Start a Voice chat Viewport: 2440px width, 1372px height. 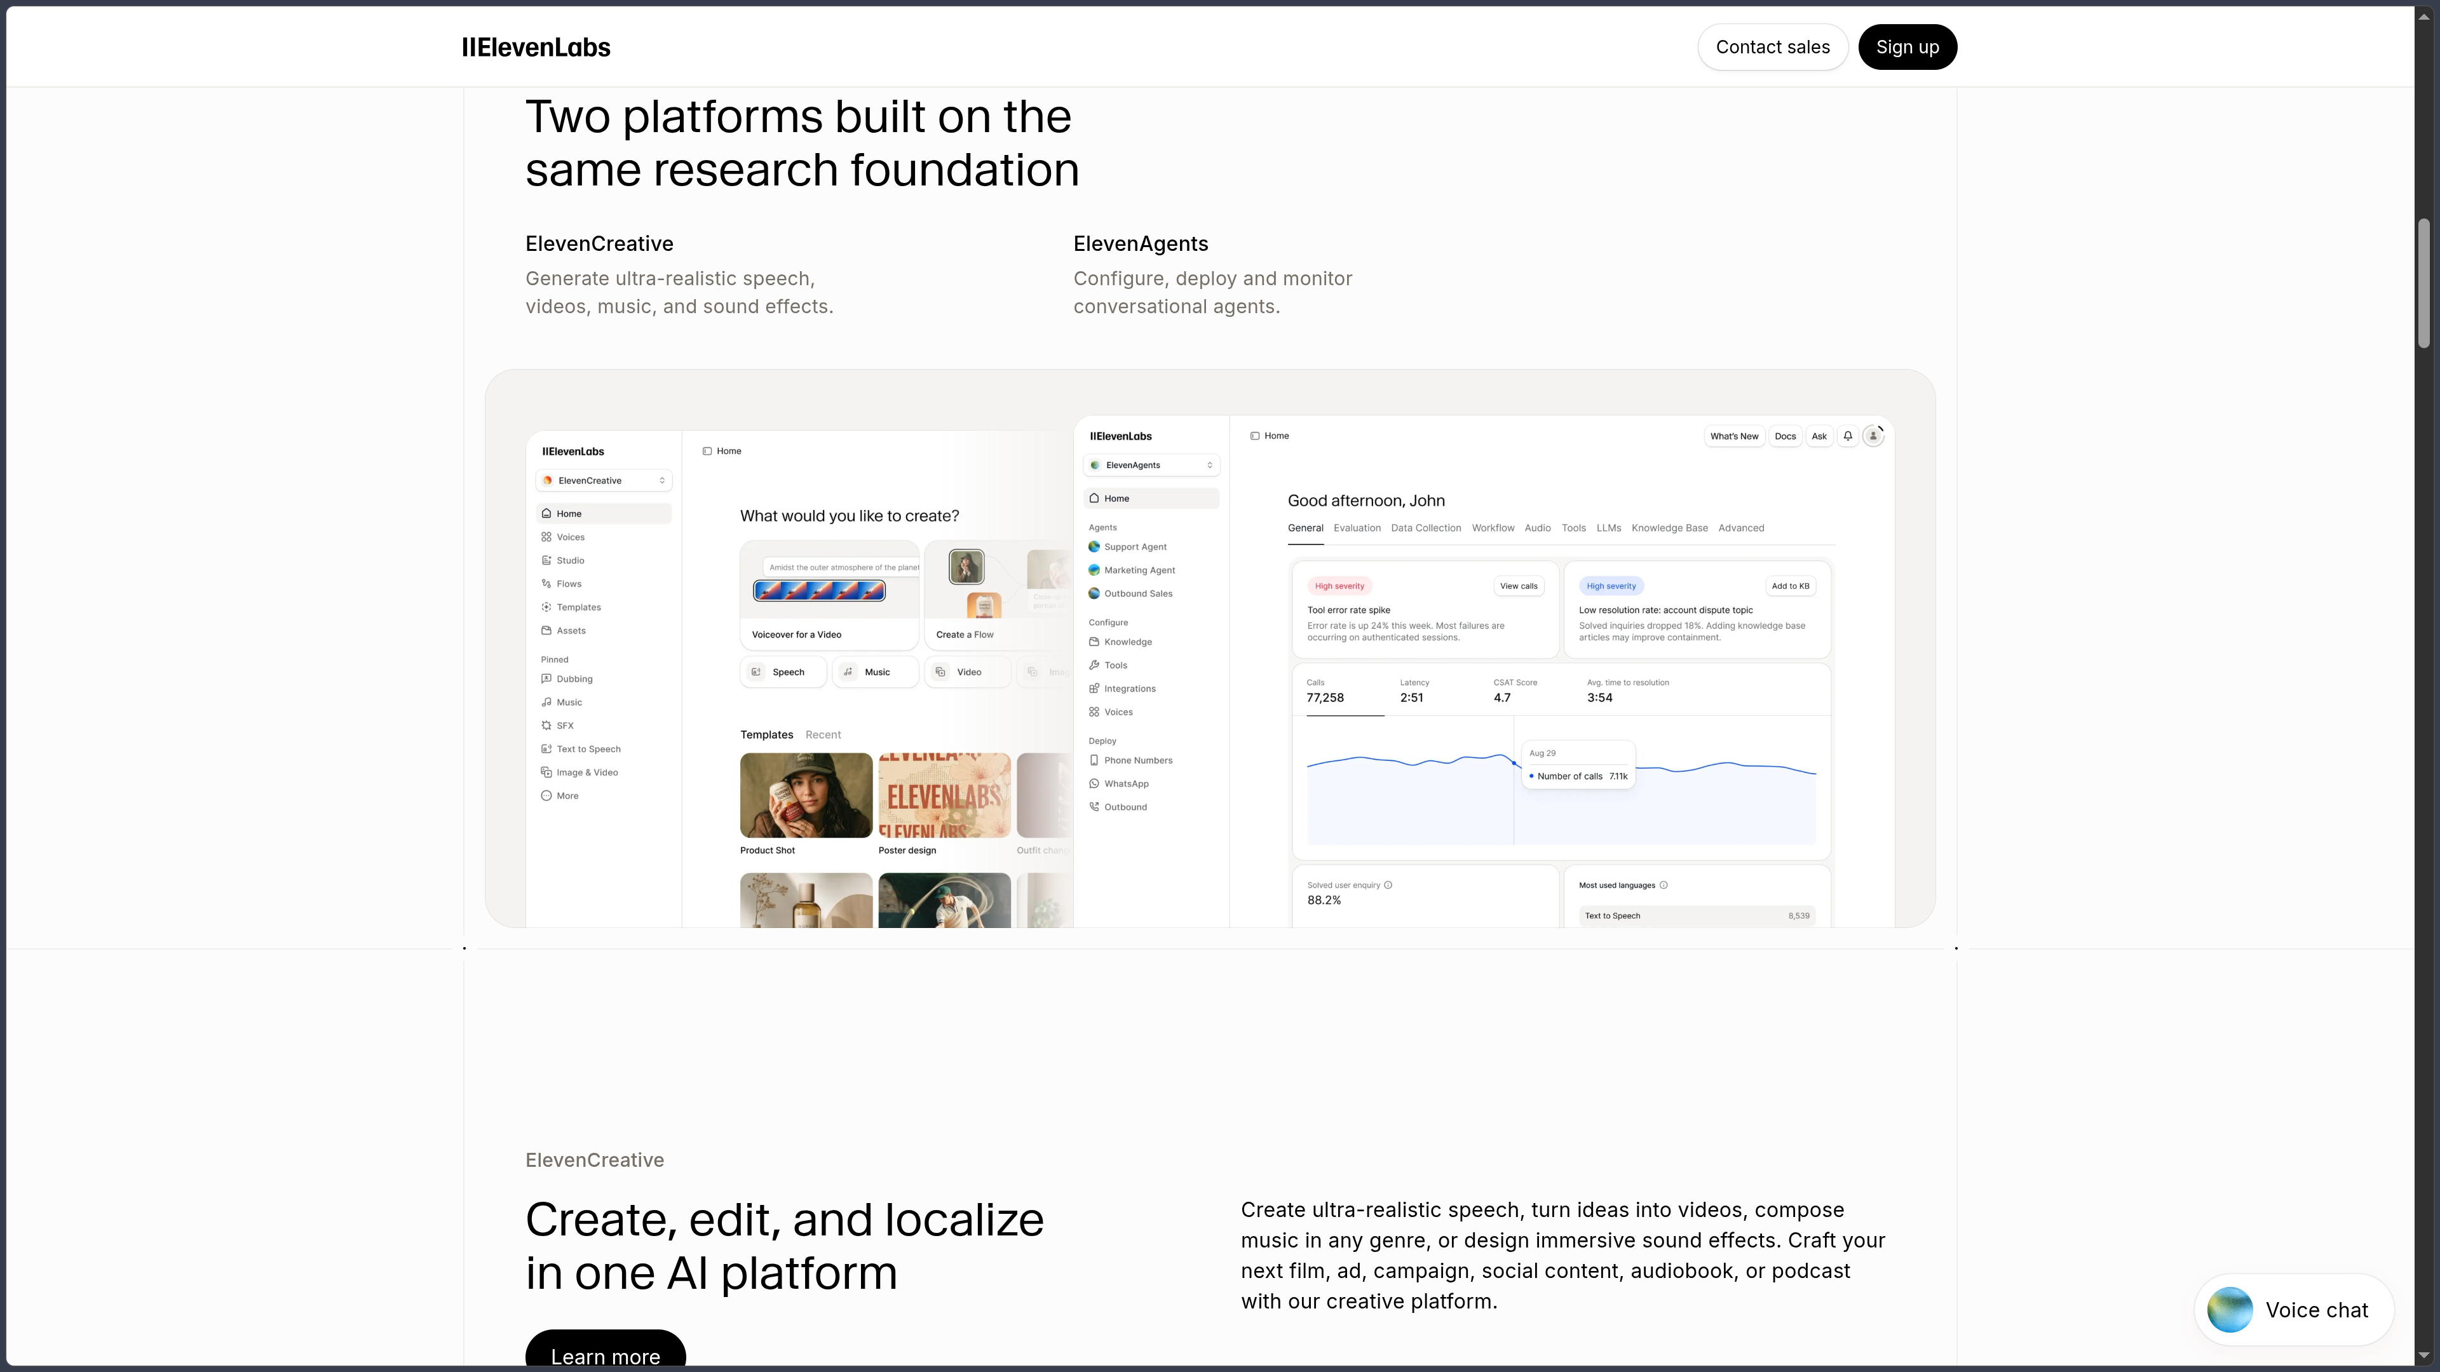point(2293,1310)
